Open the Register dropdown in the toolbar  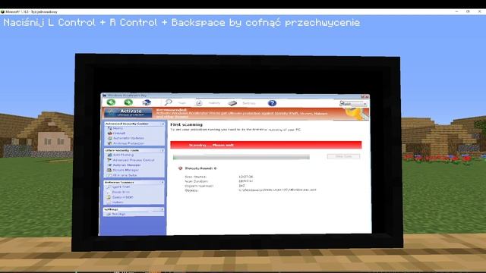353,104
